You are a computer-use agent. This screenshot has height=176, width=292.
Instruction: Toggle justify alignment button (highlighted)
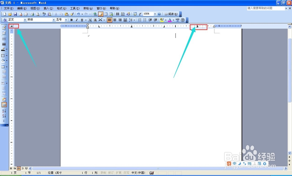[109, 20]
